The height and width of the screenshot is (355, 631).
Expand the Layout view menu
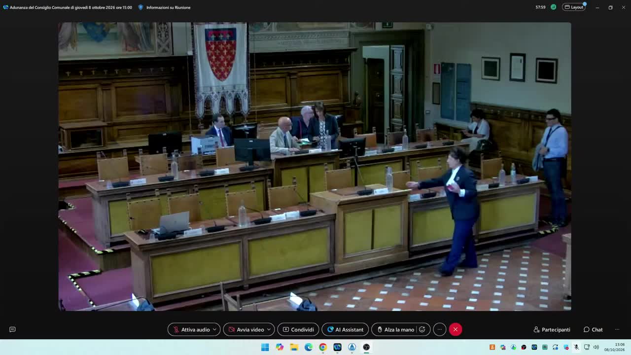(x=574, y=7)
